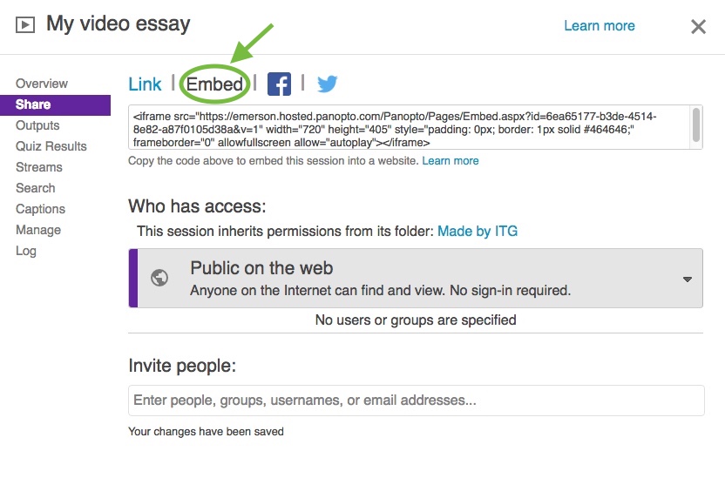
Task: Switch to the Link sharing tab
Action: coord(145,84)
